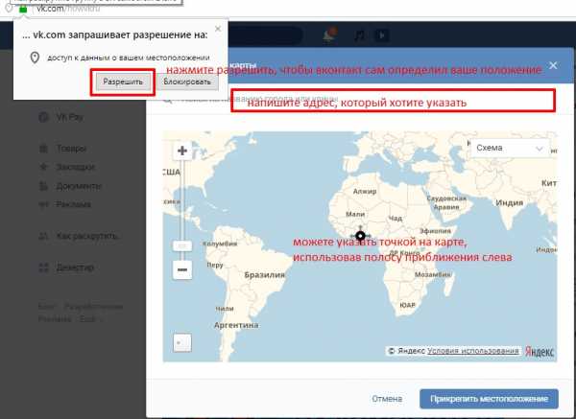The image size is (576, 419).
Task: Close the map dialog with X
Action: tap(553, 65)
